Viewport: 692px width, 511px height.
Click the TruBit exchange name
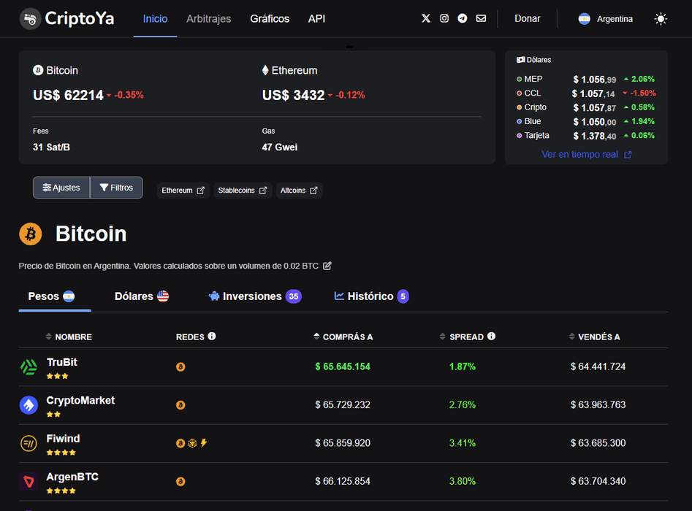coord(62,362)
